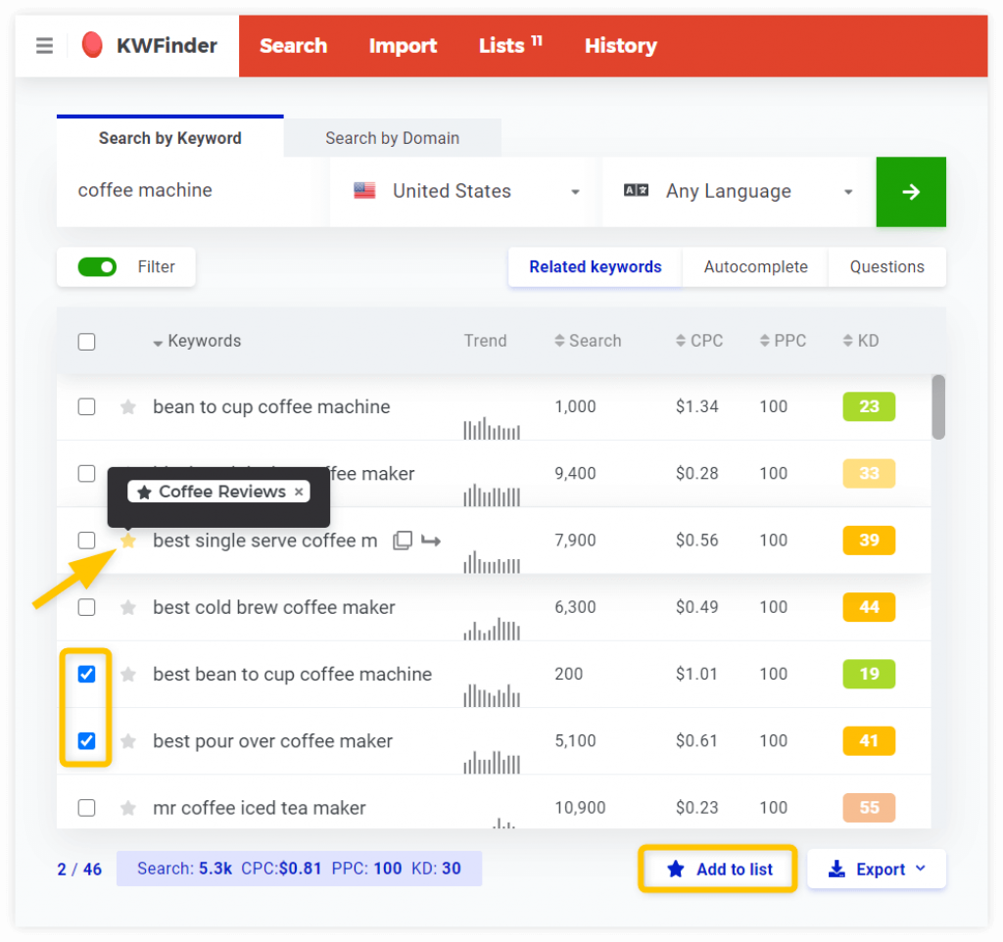The width and height of the screenshot is (1003, 942).
Task: Click yellow star on best single serve row
Action: click(x=127, y=541)
